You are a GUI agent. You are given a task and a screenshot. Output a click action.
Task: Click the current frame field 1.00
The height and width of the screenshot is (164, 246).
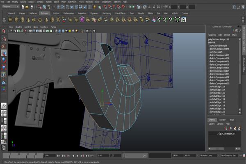pyautogui.click(x=50, y=155)
